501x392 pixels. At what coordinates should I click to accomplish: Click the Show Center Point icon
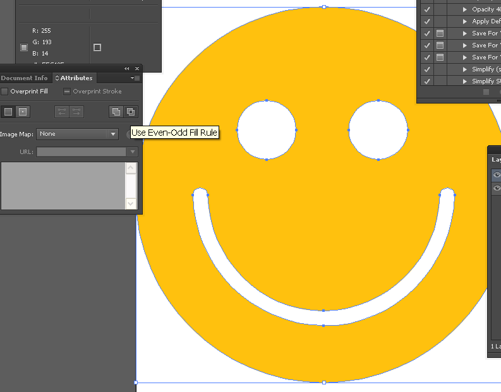coord(23,112)
